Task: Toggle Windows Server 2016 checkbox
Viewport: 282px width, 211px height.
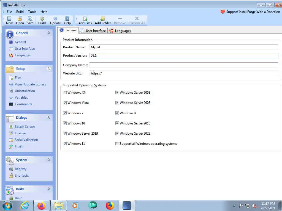Action: point(117,123)
